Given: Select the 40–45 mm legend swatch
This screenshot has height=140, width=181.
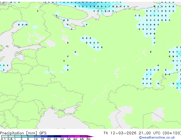Looking at the screenshot, I should [x=77, y=136].
